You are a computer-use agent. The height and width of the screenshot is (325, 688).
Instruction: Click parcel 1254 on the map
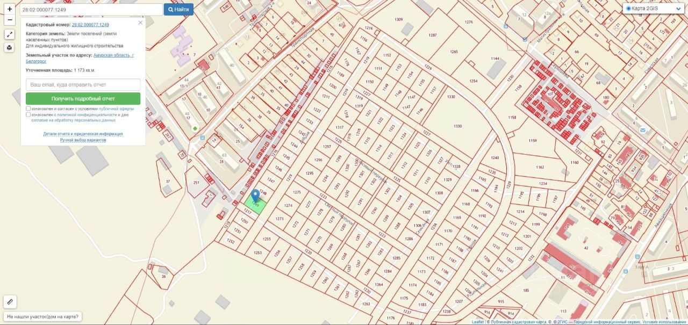[x=473, y=81]
